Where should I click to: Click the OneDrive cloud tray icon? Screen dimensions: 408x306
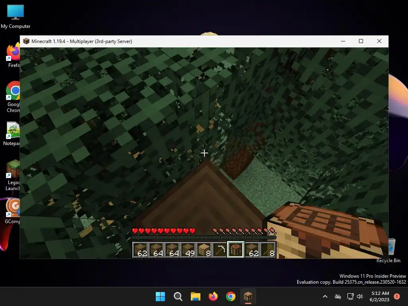[338, 296]
